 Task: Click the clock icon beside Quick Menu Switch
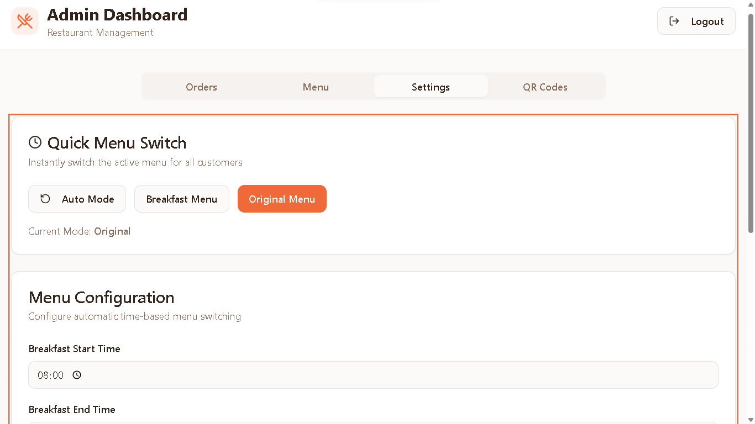click(x=35, y=142)
